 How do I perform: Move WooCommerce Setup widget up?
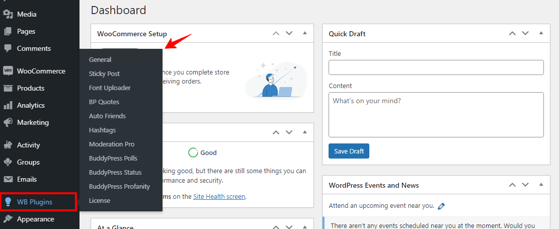point(276,33)
